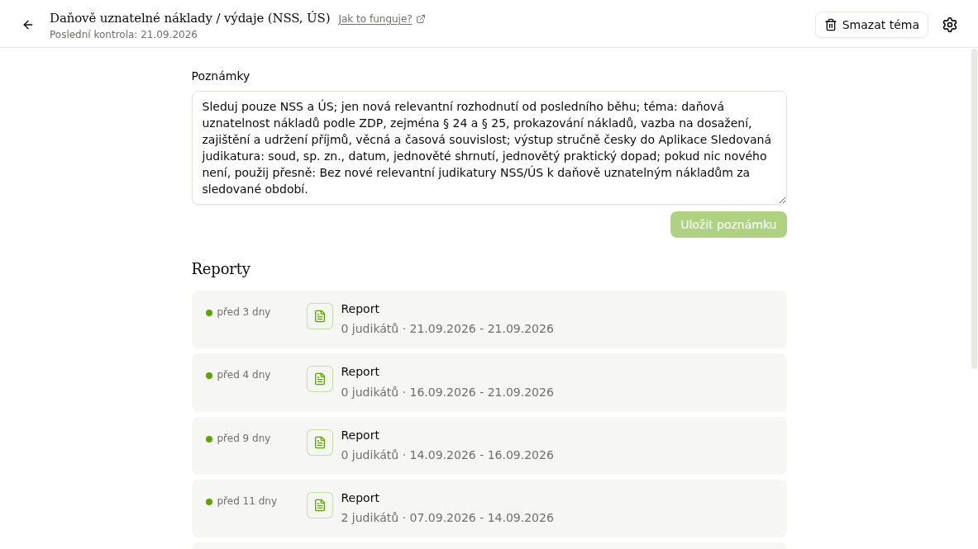
Task: Open document icon of report from před 9 dny
Action: [319, 443]
